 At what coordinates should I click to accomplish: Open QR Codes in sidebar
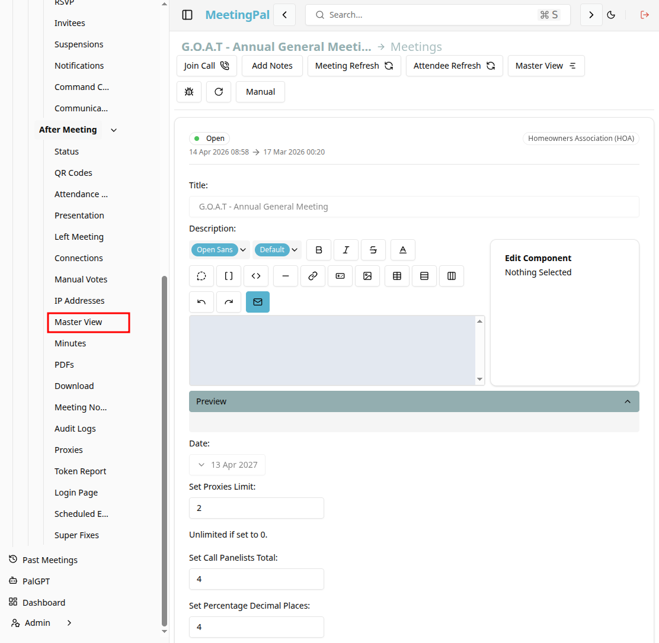[73, 173]
